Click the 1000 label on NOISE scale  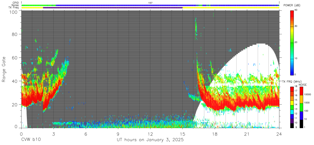click(x=307, y=102)
